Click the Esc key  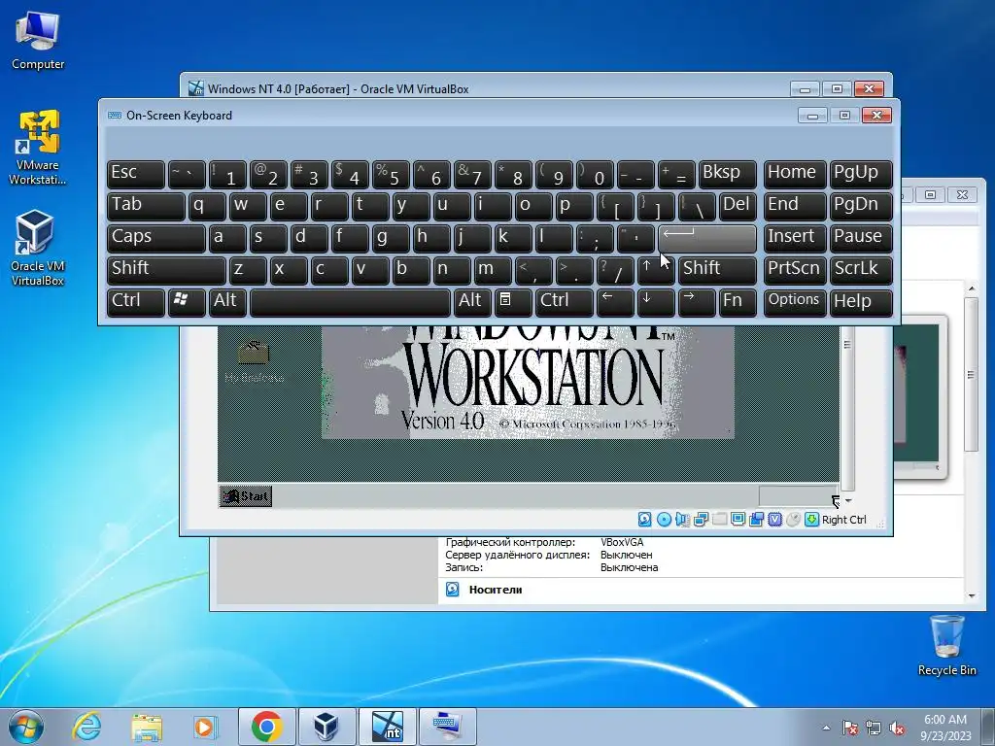coord(136,174)
